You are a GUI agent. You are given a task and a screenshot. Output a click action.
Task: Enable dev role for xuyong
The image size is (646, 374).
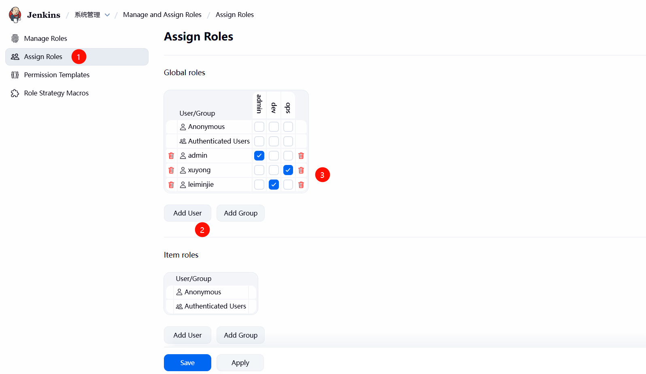(x=274, y=170)
